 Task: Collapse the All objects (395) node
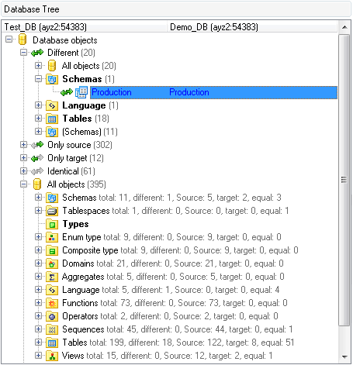[23, 184]
